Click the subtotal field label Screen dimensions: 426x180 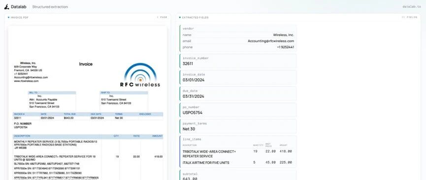click(190, 174)
